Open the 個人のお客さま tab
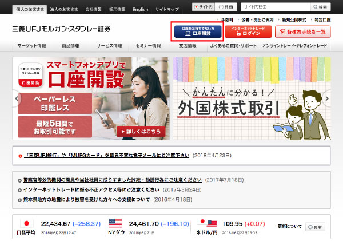343x241 pixels. point(30,9)
